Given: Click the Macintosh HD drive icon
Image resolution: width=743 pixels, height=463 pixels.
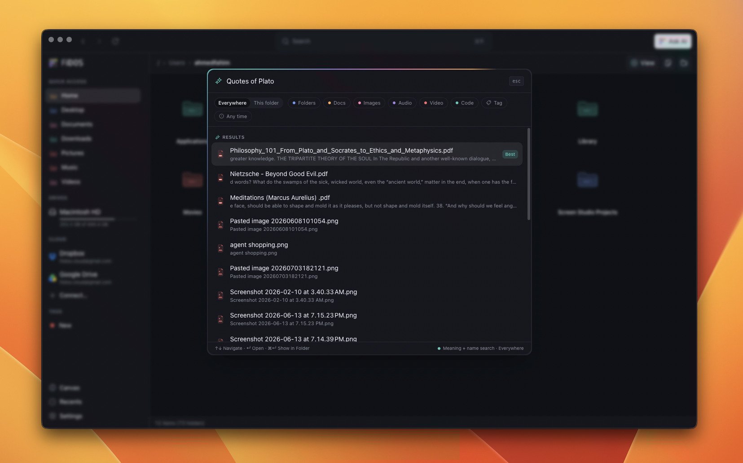Looking at the screenshot, I should click(53, 212).
